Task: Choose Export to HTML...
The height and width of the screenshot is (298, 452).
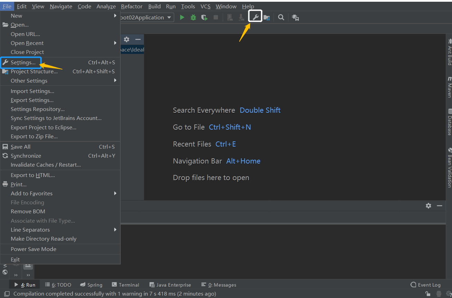Action: [x=60, y=175]
